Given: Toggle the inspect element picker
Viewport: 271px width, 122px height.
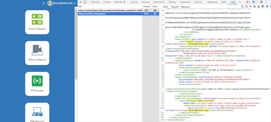Looking at the screenshot, I should tap(80, 2).
